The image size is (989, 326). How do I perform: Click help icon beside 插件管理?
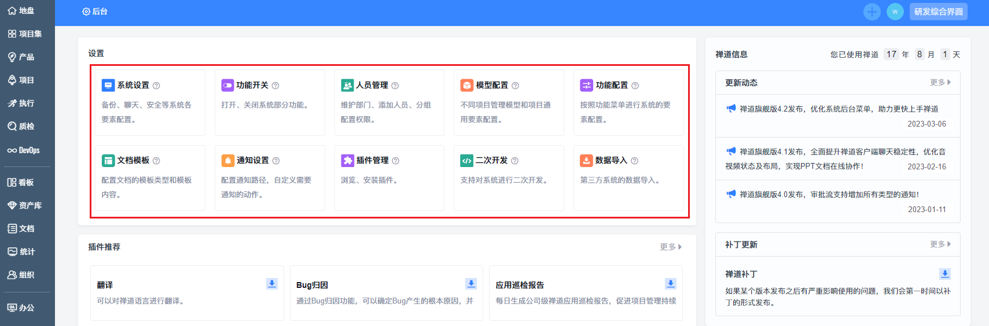click(x=396, y=161)
